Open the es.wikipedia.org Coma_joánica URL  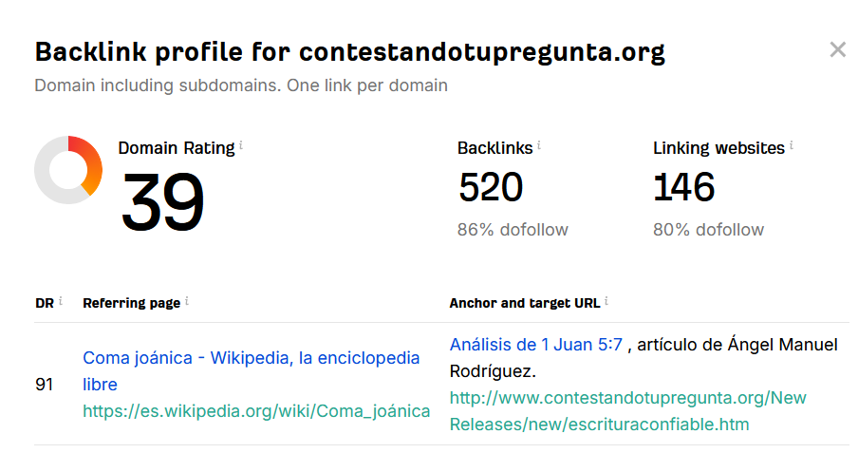256,411
